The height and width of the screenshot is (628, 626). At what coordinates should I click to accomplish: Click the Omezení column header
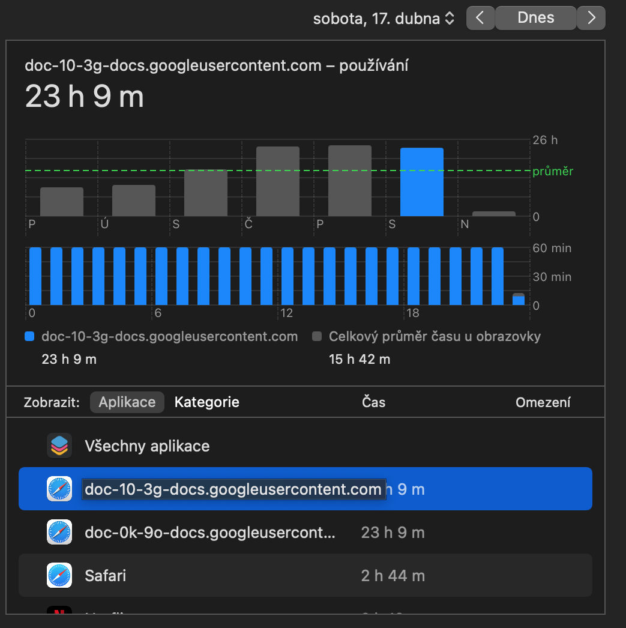tap(543, 402)
